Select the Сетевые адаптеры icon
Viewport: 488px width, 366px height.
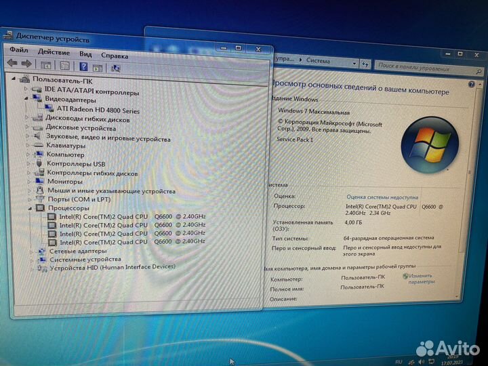coord(42,251)
